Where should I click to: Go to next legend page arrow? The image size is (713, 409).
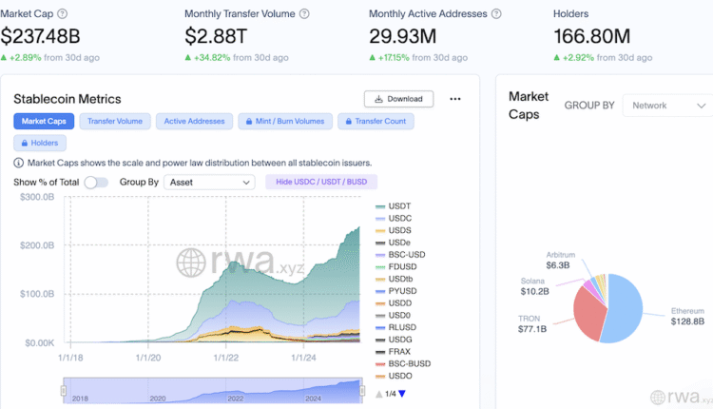click(401, 394)
